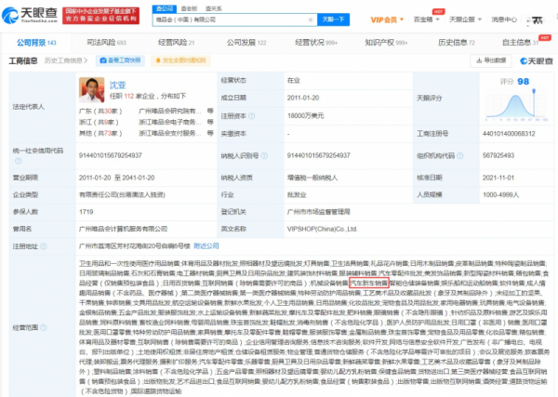Screen dimensions: 558x397
Task: Open the 附近公司 link
Action: tap(206, 246)
